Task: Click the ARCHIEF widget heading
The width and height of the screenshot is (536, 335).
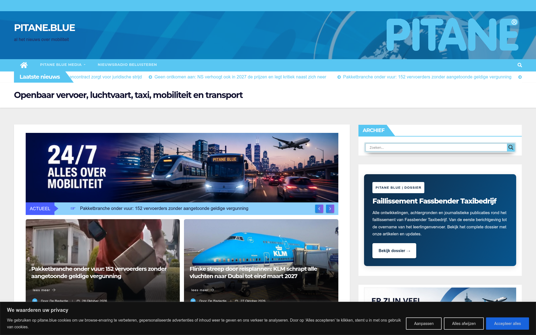Action: point(374,130)
